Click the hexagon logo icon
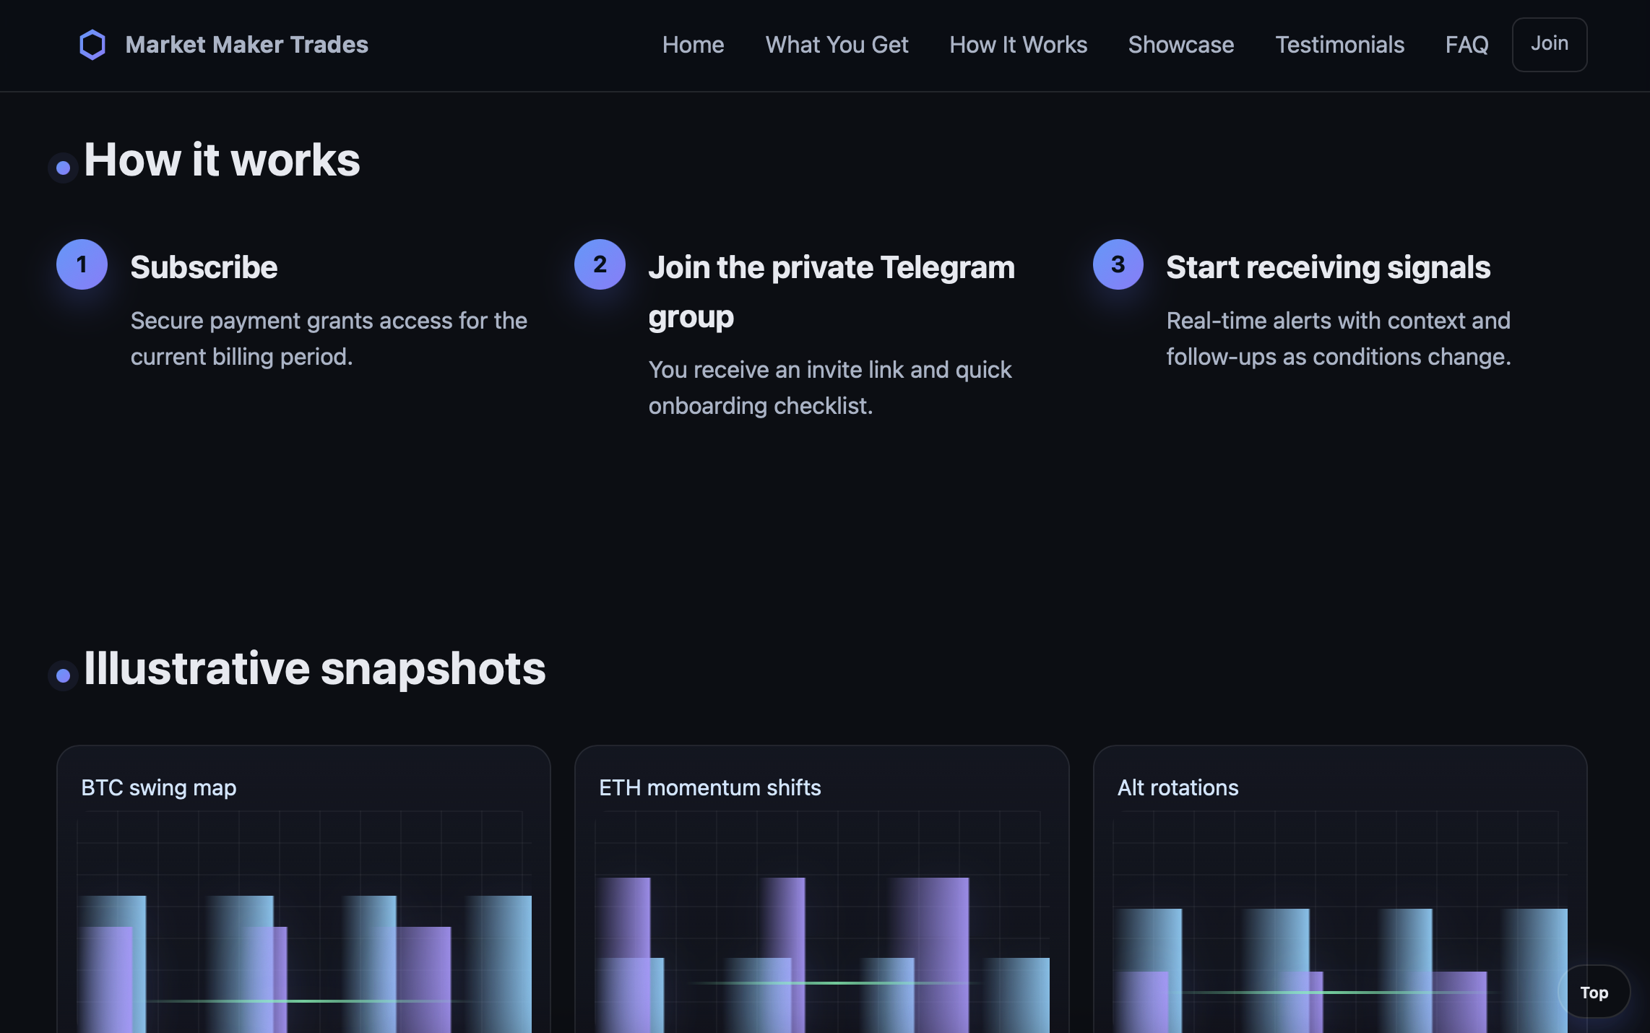The width and height of the screenshot is (1650, 1033). (x=92, y=45)
